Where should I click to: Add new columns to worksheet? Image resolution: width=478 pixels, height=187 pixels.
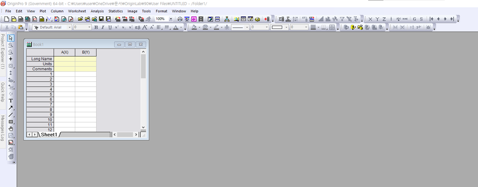(267, 19)
